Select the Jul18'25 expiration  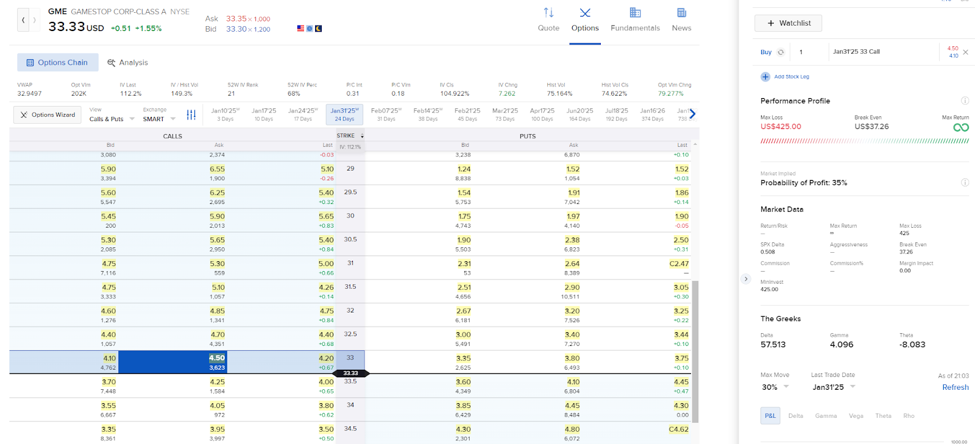(x=616, y=115)
